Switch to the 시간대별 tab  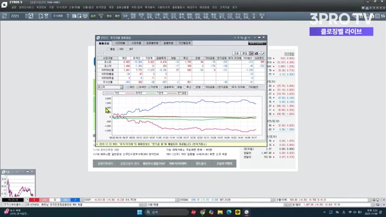tap(120, 43)
